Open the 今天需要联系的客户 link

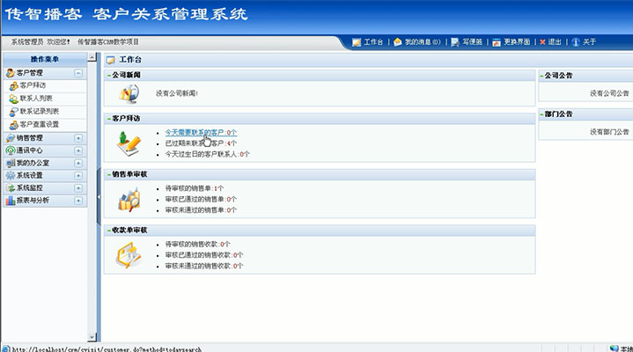coord(201,132)
